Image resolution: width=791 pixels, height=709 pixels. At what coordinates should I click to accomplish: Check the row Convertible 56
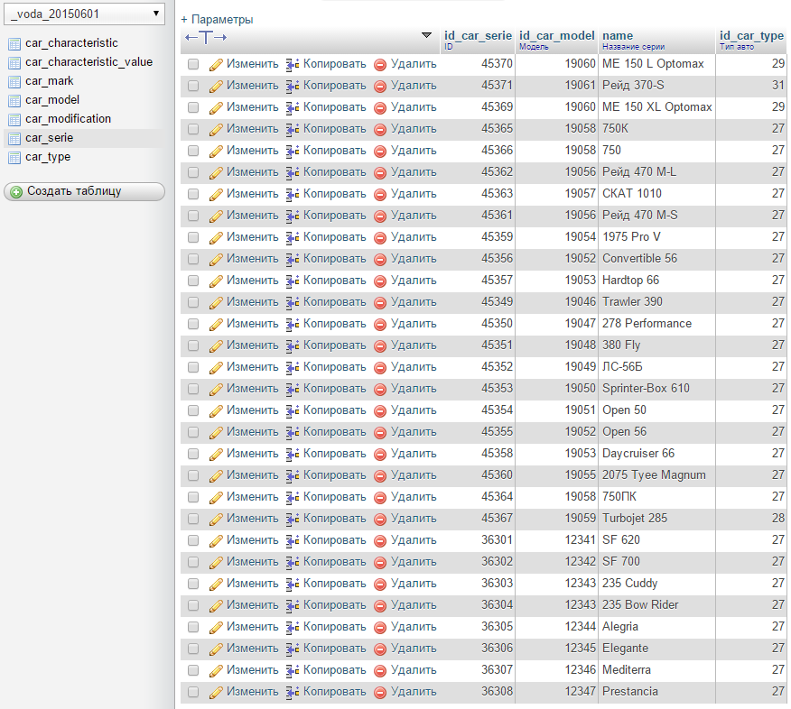point(193,259)
